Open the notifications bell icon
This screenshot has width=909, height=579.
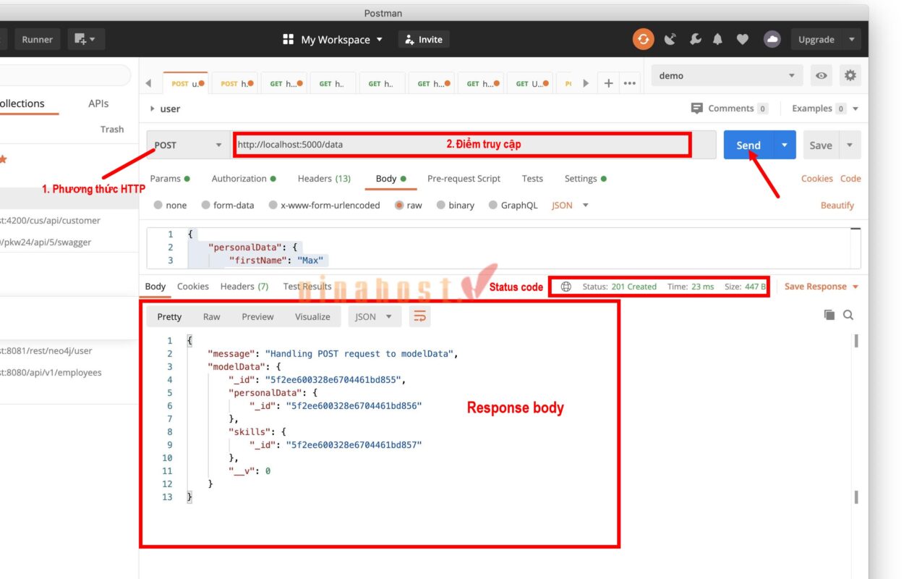(x=718, y=39)
